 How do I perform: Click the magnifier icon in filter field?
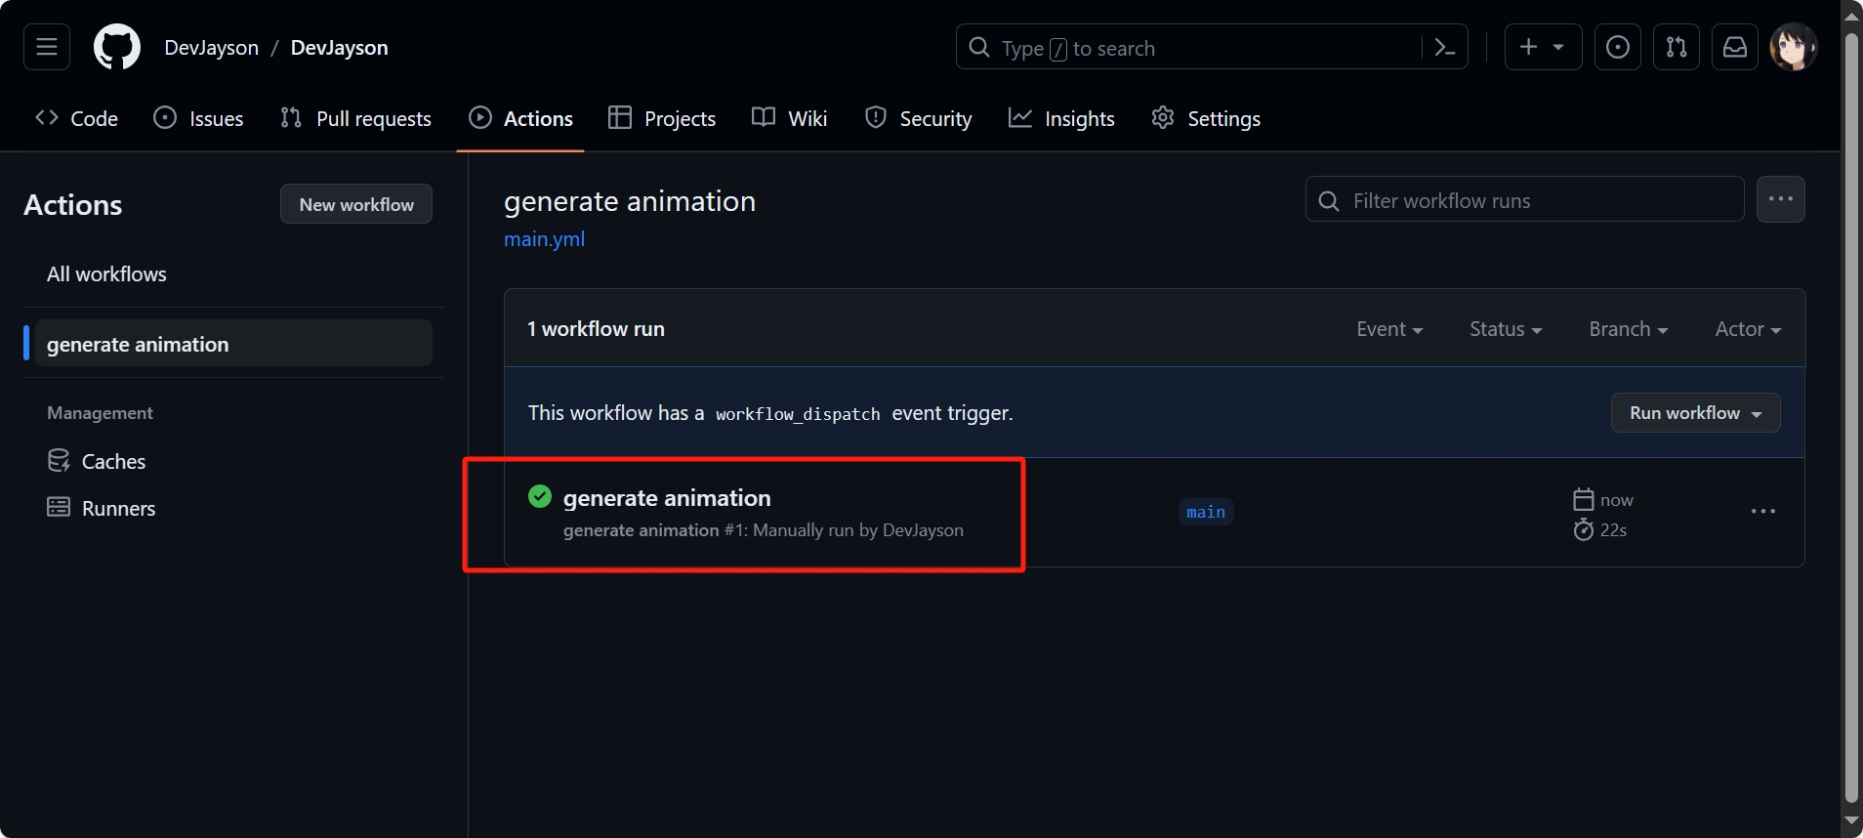pyautogui.click(x=1329, y=200)
